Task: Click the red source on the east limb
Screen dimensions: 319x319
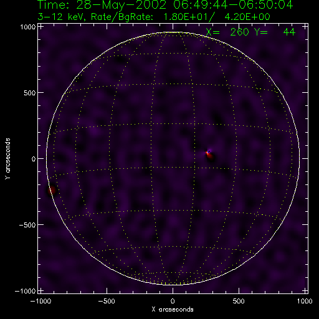Action: (52, 190)
